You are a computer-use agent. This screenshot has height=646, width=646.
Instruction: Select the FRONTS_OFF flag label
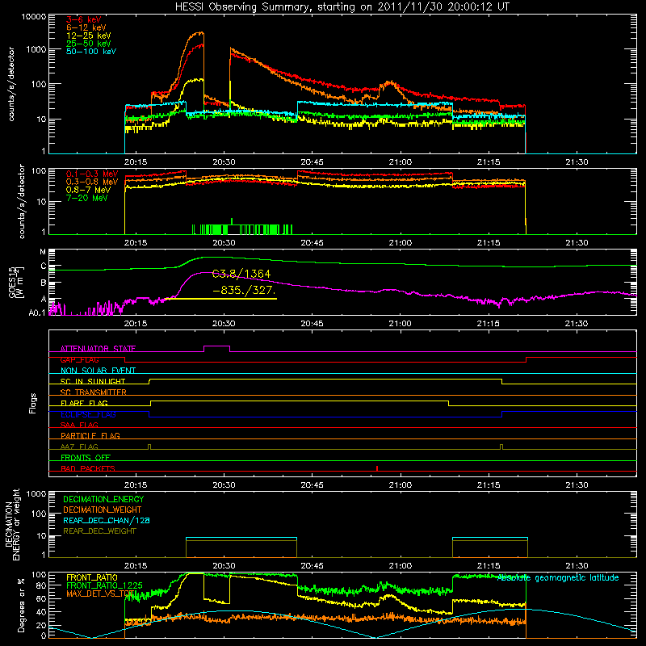[86, 457]
